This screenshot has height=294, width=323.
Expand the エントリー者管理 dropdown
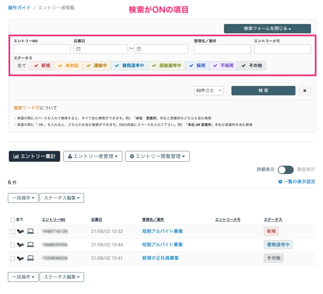coord(93,156)
